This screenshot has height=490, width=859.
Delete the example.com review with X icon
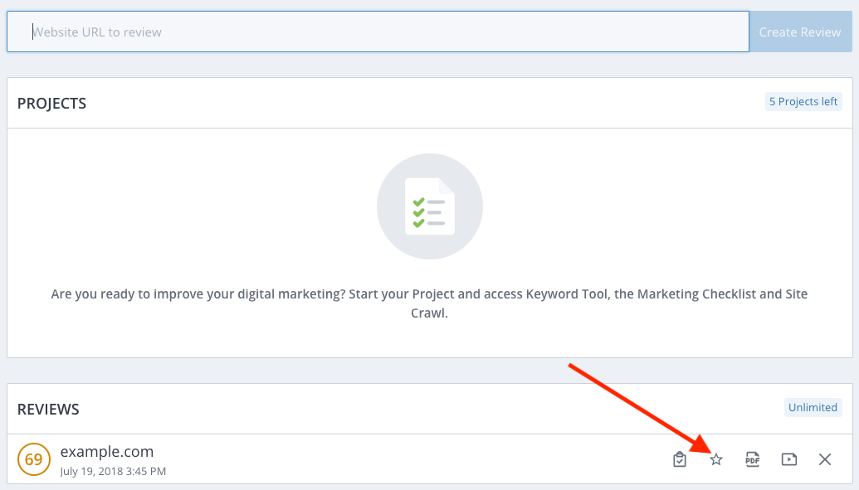[x=825, y=459]
